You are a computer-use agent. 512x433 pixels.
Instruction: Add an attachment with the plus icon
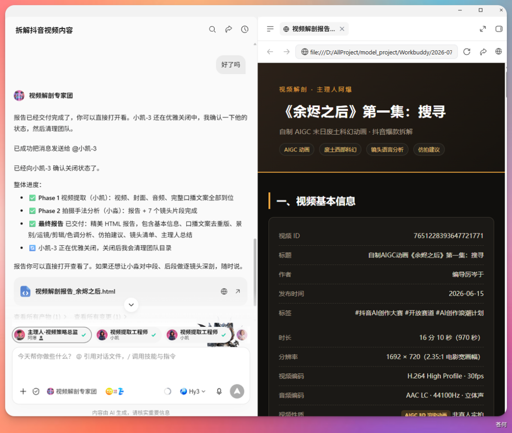point(23,391)
